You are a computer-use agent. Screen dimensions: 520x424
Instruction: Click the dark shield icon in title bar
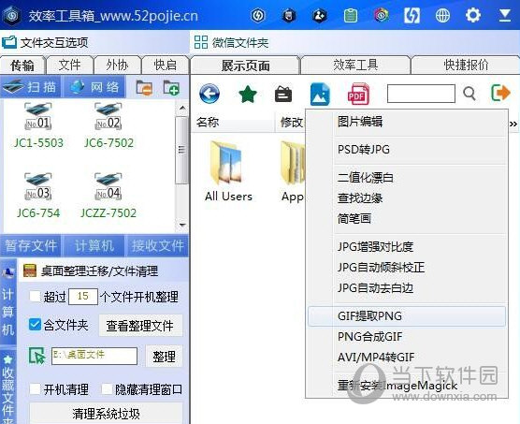[289, 15]
